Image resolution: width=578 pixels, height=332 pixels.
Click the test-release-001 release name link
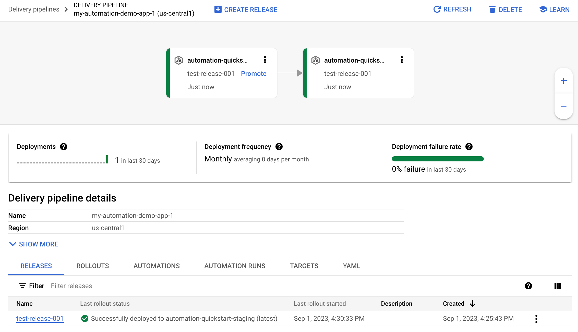(x=40, y=318)
